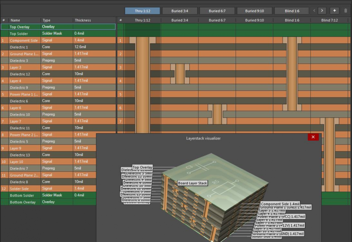Close the Layerstack visualizer window
The image size is (352, 242).
(313, 137)
